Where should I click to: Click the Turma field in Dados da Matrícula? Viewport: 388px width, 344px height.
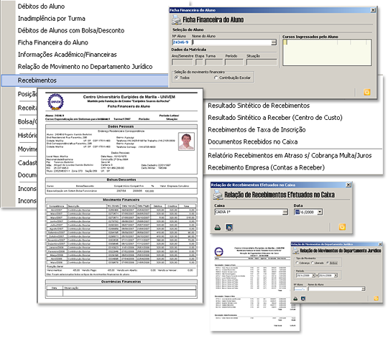click(x=214, y=62)
